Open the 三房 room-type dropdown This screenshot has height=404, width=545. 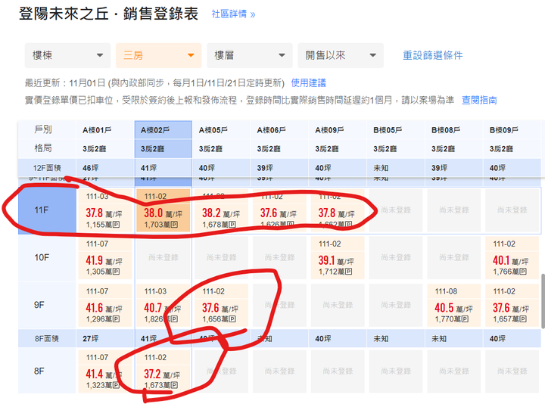point(158,55)
